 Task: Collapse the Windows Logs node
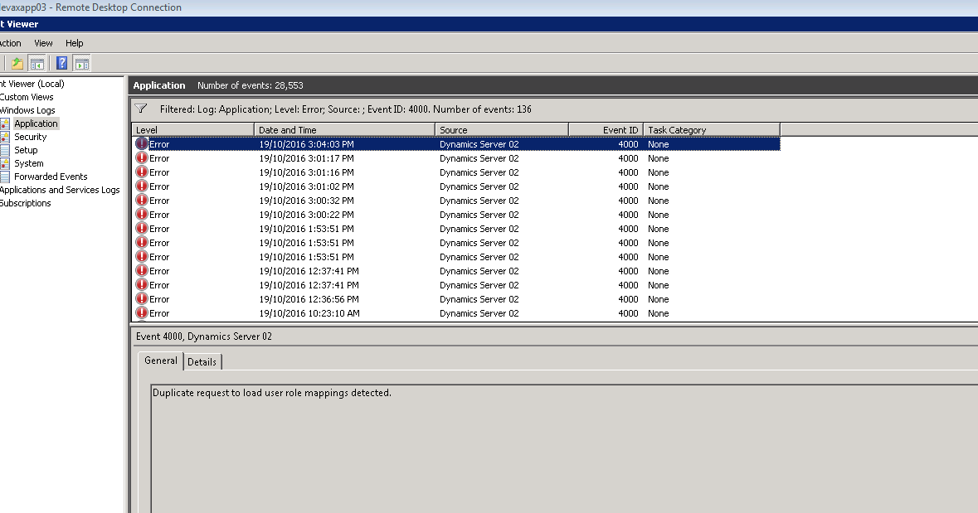(x=27, y=109)
